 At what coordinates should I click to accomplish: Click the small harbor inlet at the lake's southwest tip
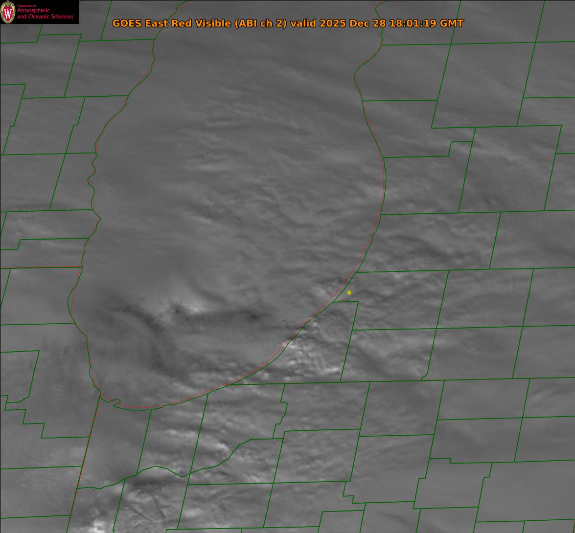point(115,403)
